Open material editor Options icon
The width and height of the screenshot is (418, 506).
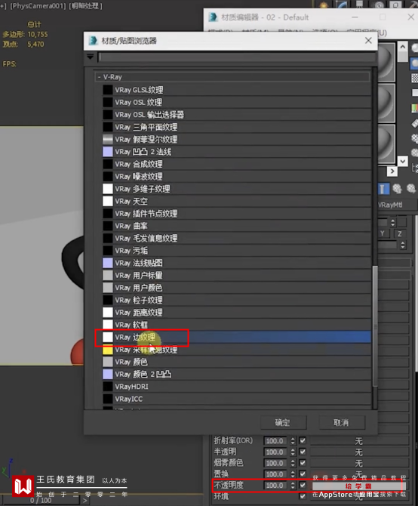point(415,139)
